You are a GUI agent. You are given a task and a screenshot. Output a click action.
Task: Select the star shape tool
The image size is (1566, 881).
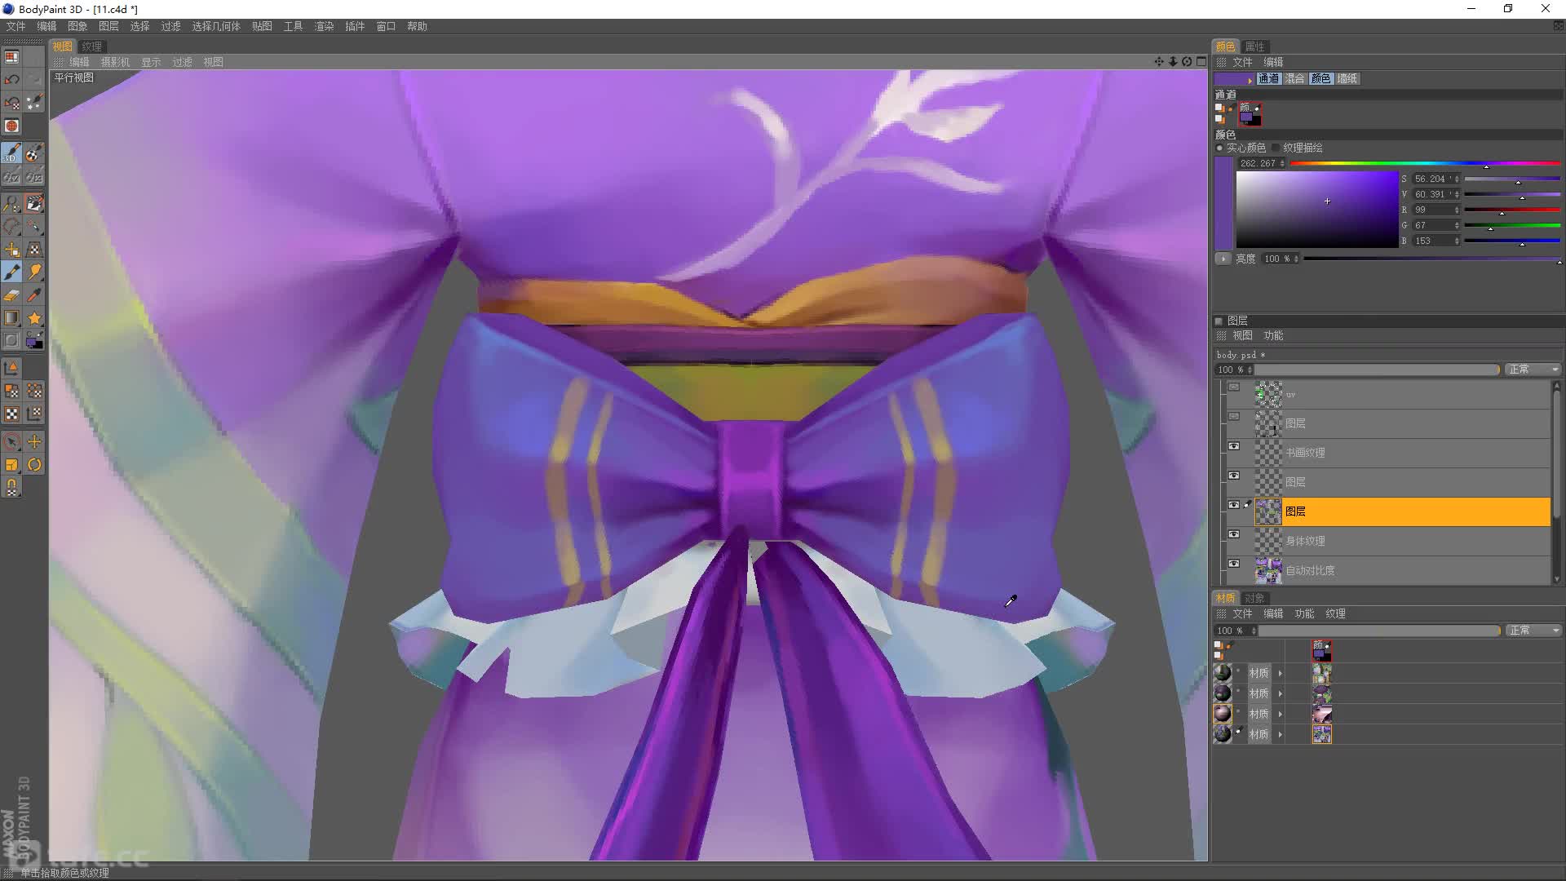coord(34,317)
